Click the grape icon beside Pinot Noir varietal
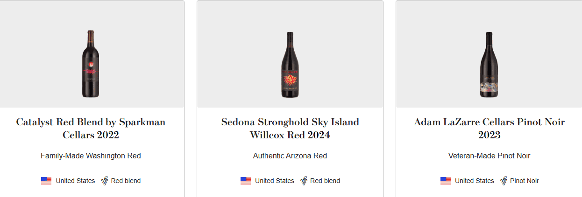Image resolution: width=582 pixels, height=197 pixels. tap(504, 181)
